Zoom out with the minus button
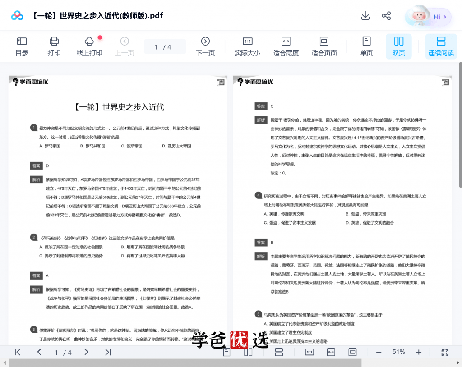462x367 pixels. click(x=379, y=352)
